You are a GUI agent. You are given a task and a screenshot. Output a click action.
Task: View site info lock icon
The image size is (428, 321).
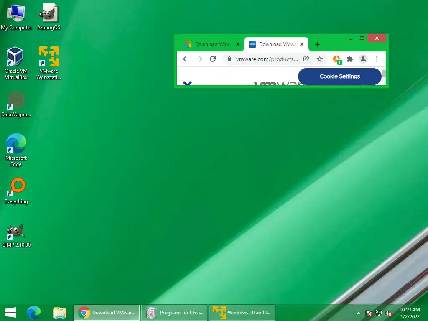(x=229, y=59)
